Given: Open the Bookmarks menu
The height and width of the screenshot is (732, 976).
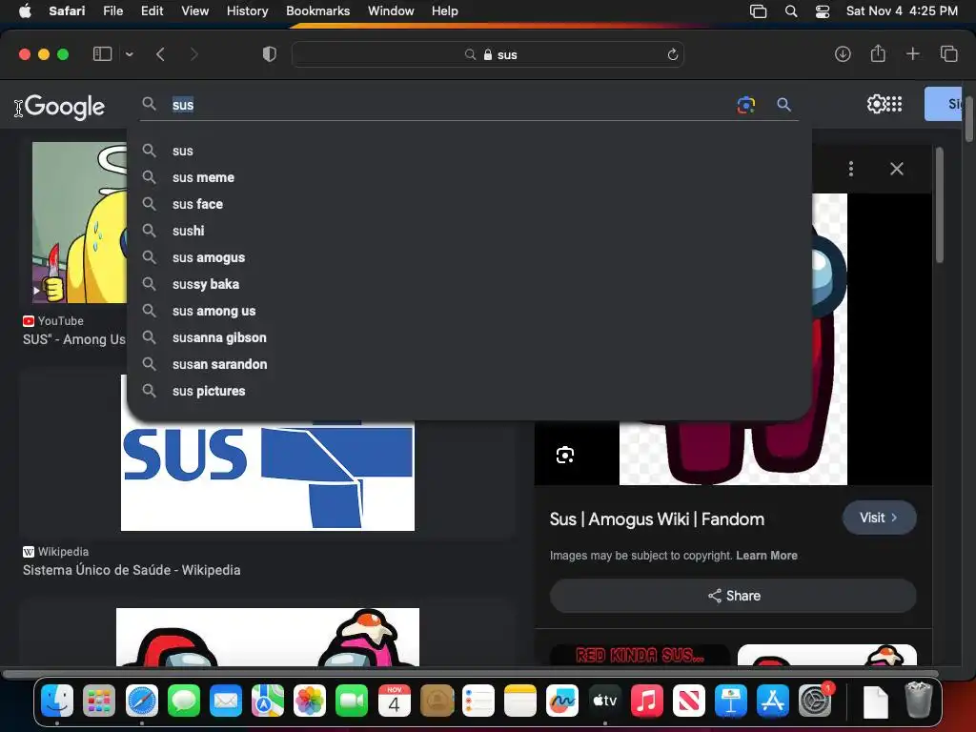Looking at the screenshot, I should [x=317, y=10].
